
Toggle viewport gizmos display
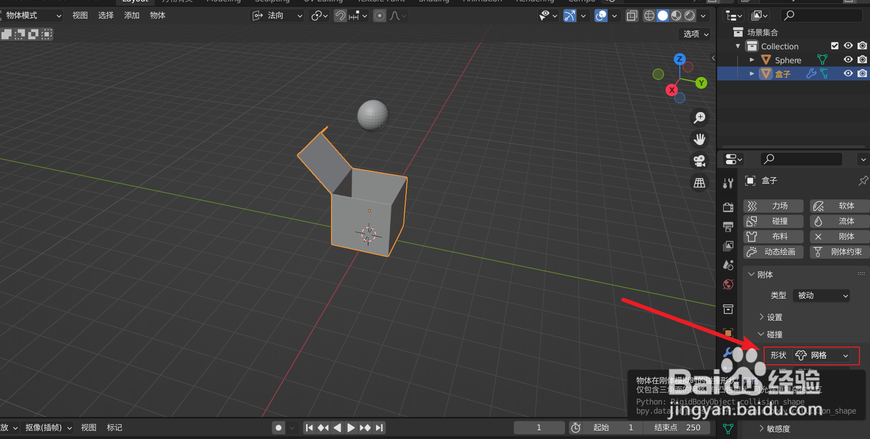click(570, 16)
